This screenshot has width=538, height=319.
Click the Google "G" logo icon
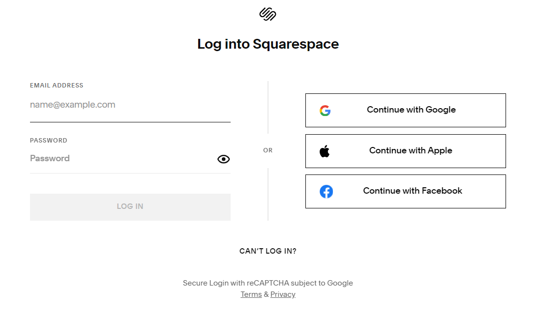coord(325,111)
